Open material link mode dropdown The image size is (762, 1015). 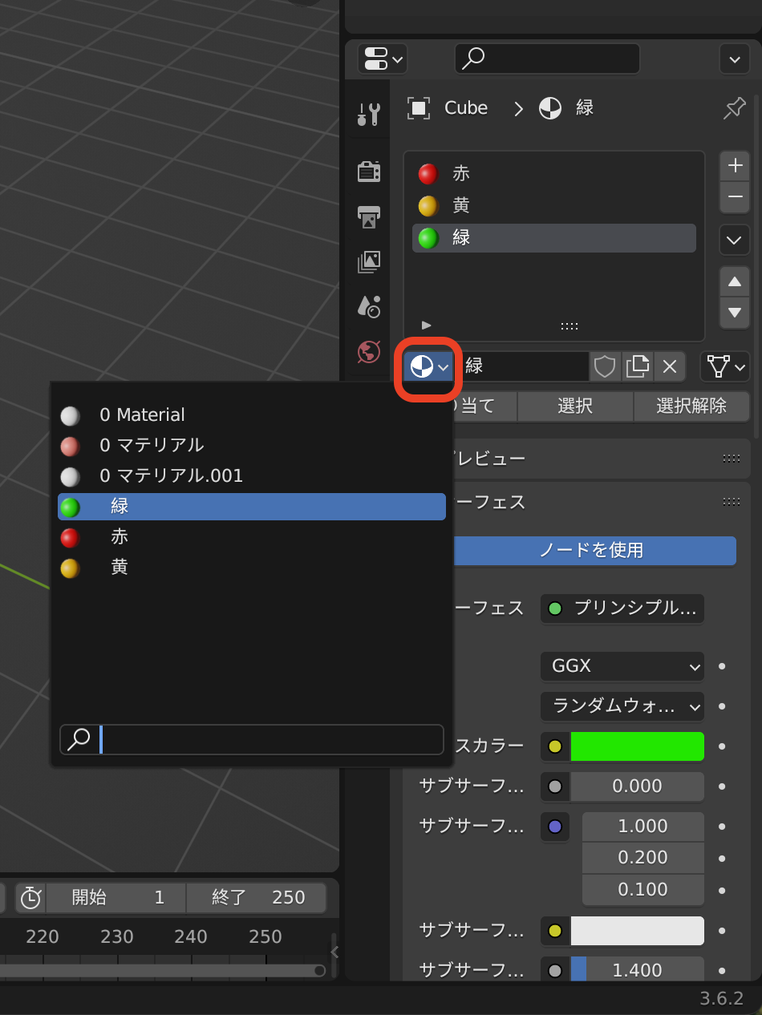[725, 366]
